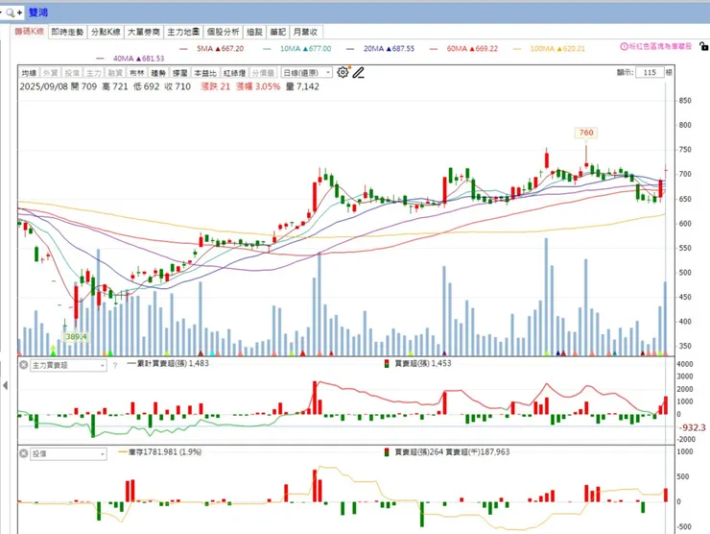Close the 投信 indicator panel

(24, 453)
